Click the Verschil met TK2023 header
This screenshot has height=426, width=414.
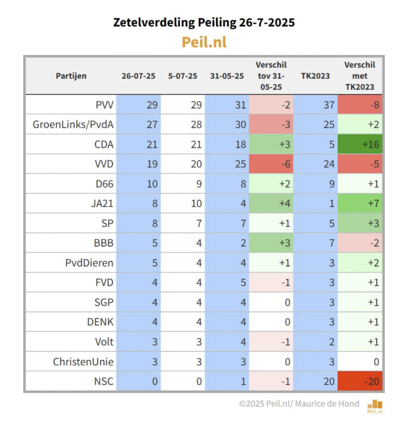click(360, 76)
